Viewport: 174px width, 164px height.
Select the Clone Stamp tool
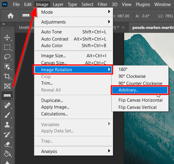click(7, 125)
